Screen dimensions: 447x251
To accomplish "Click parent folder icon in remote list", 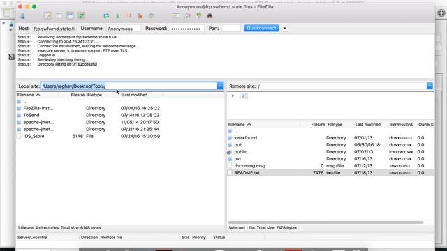I will coord(230,131).
